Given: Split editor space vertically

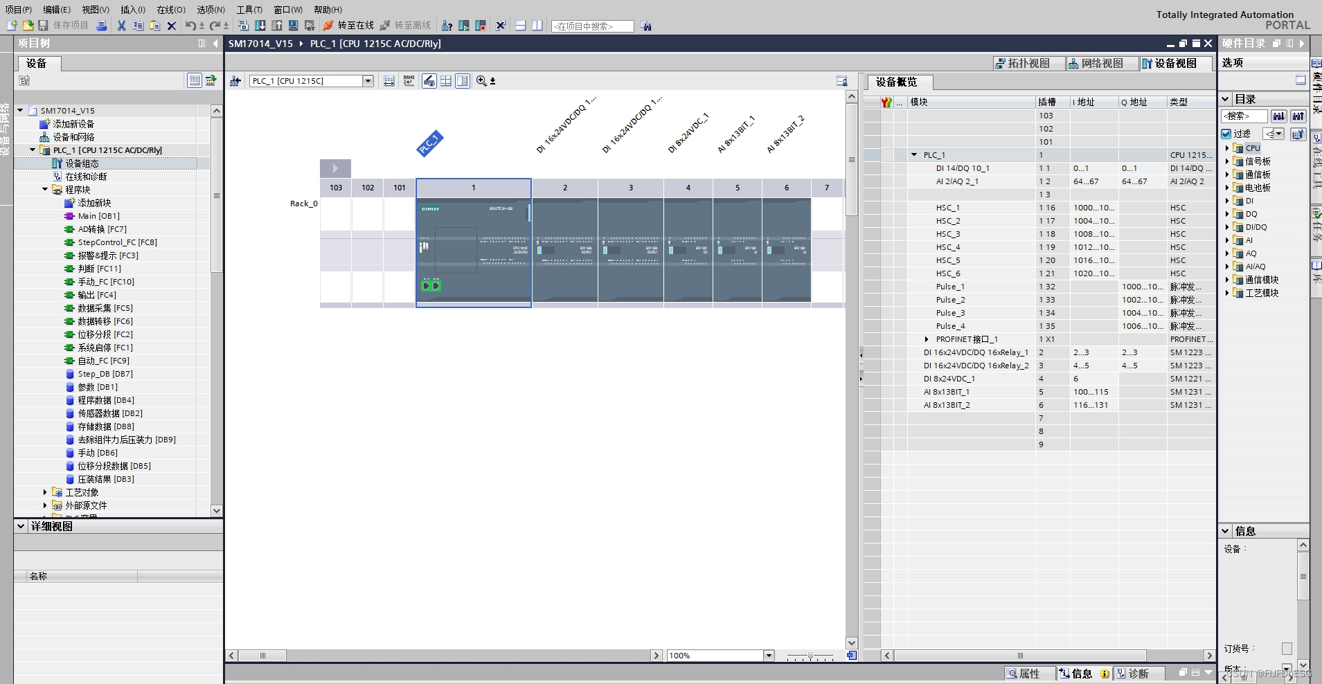Looking at the screenshot, I should pyautogui.click(x=537, y=26).
